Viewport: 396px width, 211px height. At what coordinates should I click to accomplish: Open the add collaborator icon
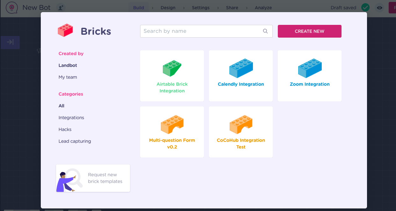point(61,8)
